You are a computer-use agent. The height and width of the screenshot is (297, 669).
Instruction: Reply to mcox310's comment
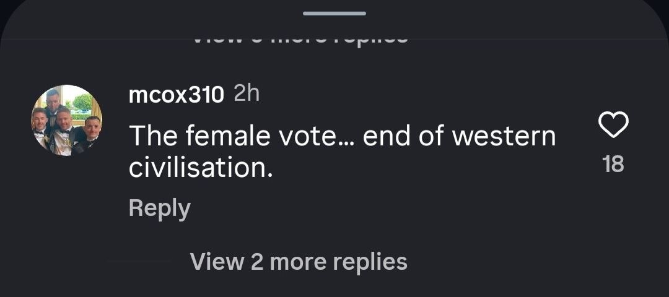coord(159,209)
